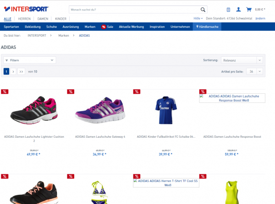Click the Filtern funnel icon

[x=7, y=60]
